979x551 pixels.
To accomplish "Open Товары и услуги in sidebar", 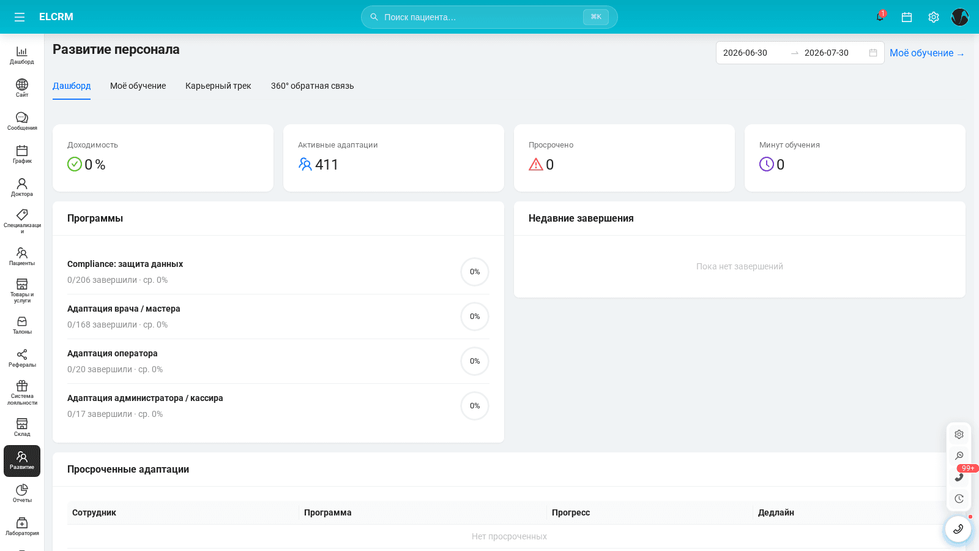I will click(22, 290).
